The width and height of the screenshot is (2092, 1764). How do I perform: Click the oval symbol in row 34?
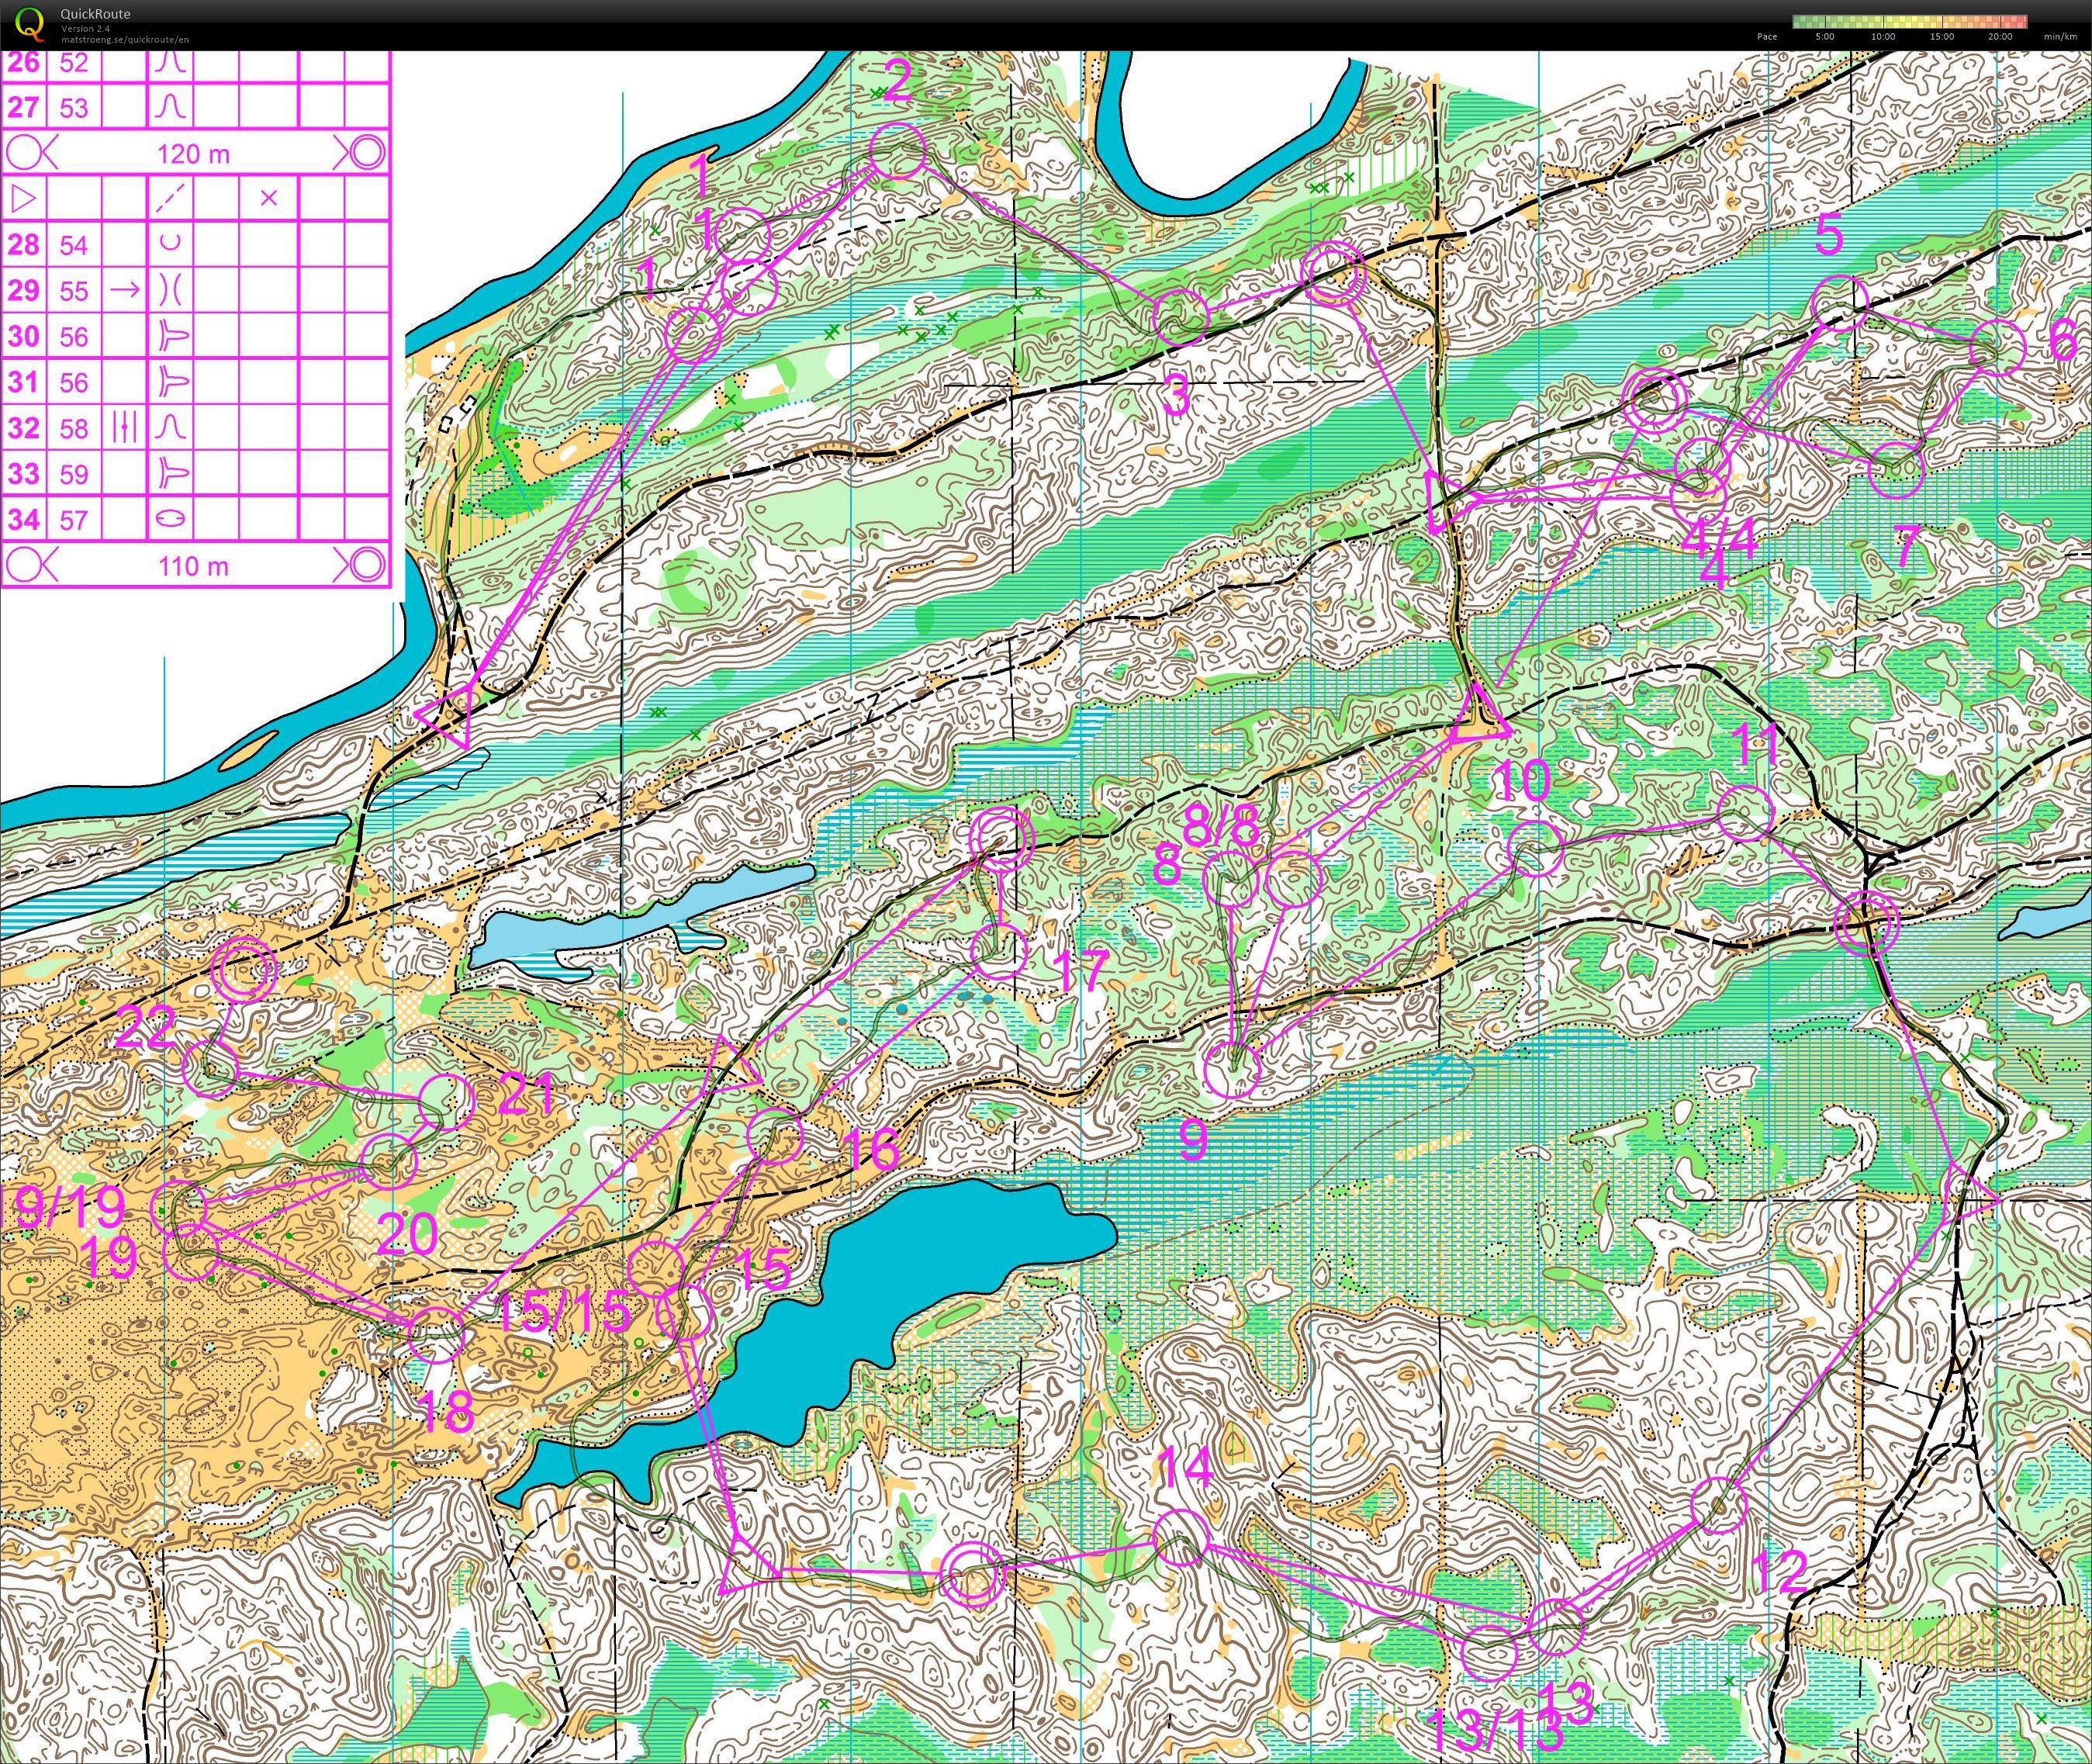pos(171,519)
